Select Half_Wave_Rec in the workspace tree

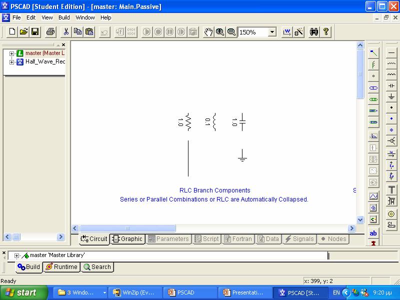coord(45,61)
